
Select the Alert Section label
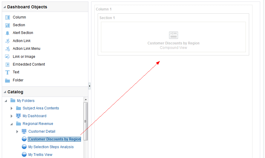[23, 33]
